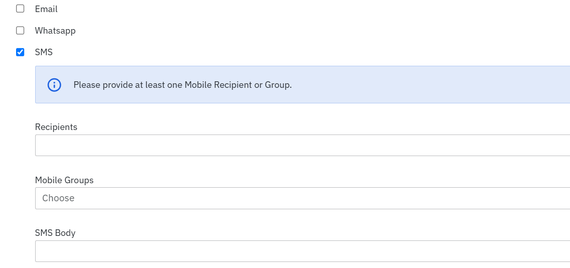Click the SMS Body field label

pos(55,233)
